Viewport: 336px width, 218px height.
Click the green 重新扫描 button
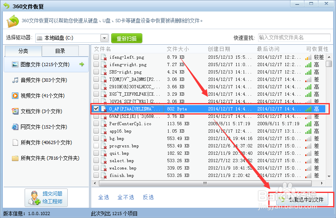pos(127,38)
